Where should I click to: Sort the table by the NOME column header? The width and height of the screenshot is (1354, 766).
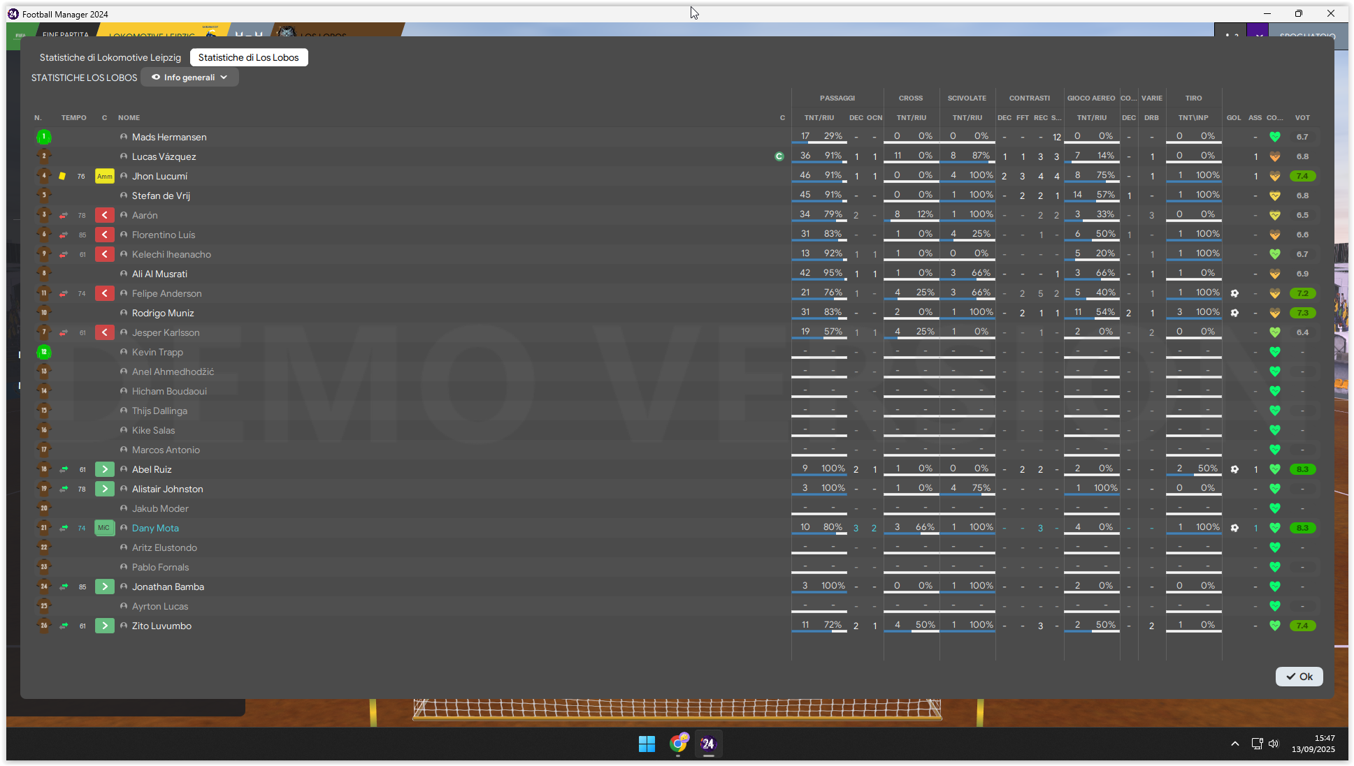(x=129, y=117)
